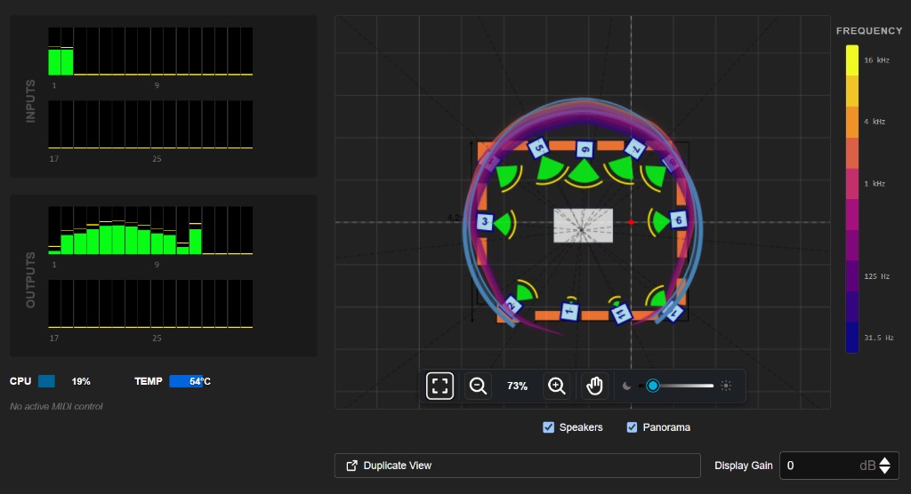Click the red source dot
Screen dimensions: 911x494
coord(631,222)
